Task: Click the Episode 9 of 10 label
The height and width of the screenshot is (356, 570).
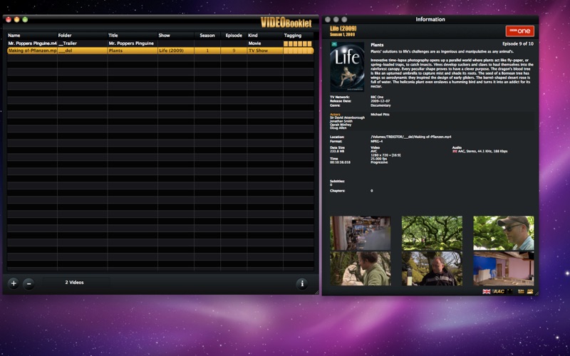Action: click(x=518, y=43)
